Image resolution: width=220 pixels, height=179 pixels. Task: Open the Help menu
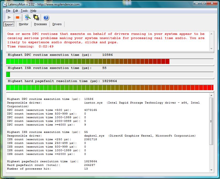[33, 11]
